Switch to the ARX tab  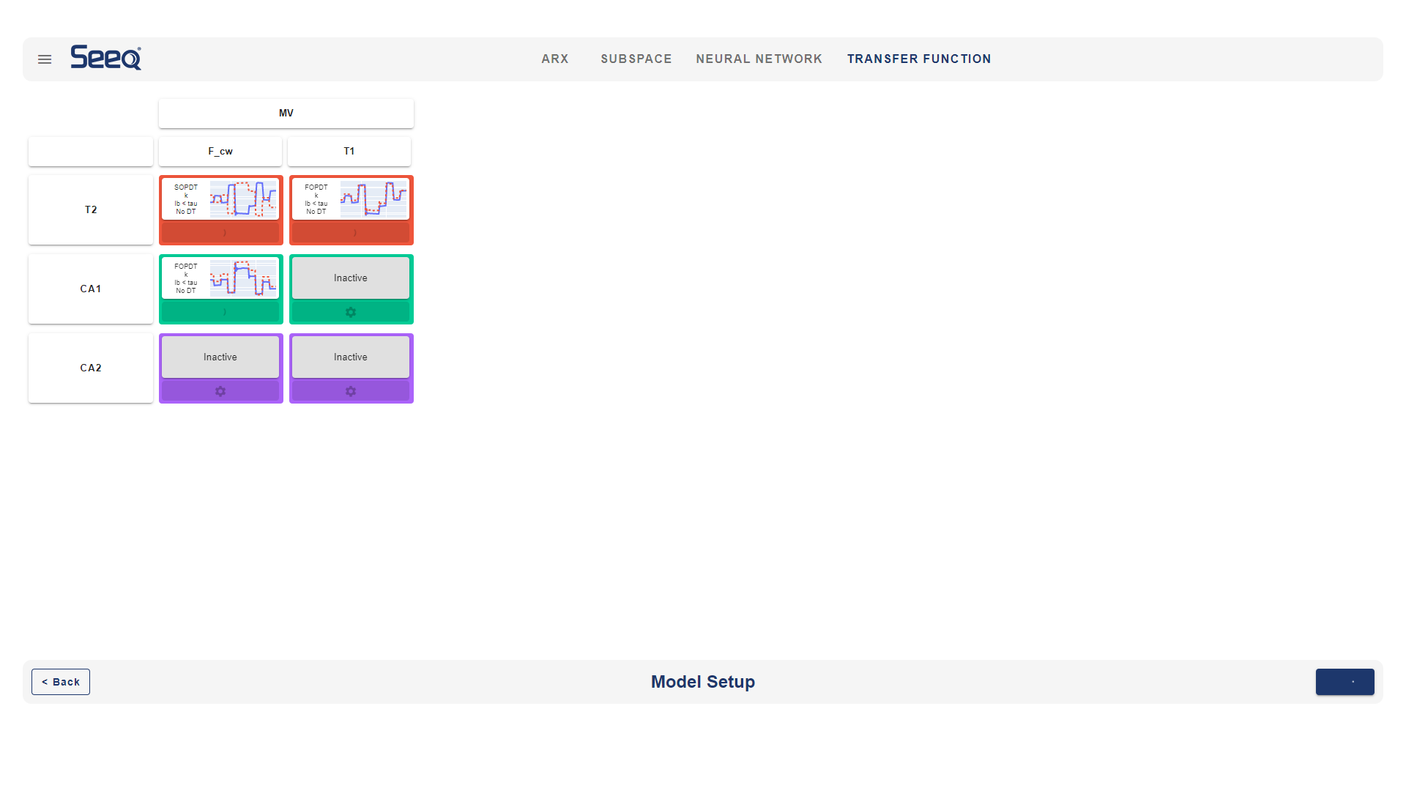click(x=555, y=59)
